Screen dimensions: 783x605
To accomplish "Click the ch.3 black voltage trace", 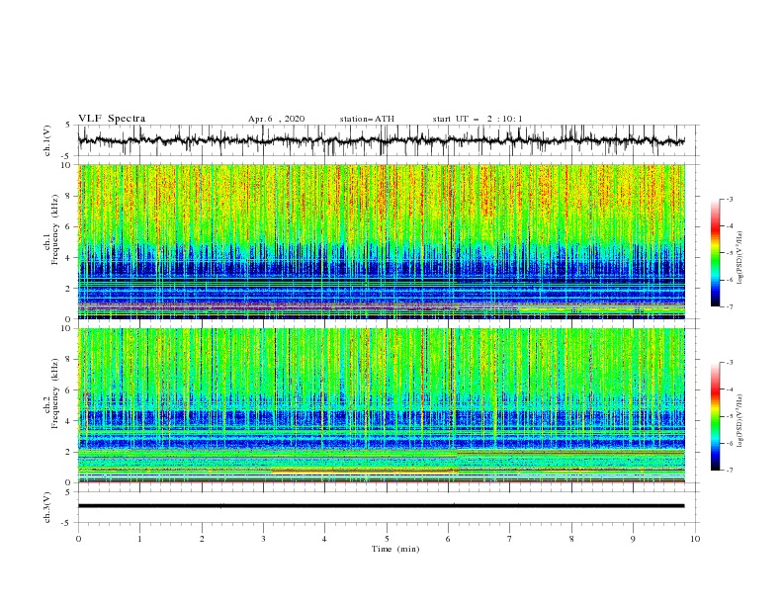I will [381, 506].
